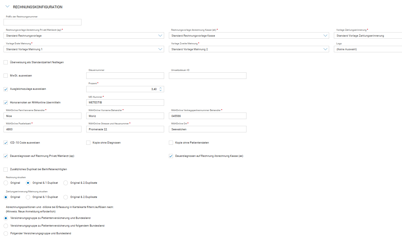Check the MwSt. ausweisen checkbox

point(6,76)
